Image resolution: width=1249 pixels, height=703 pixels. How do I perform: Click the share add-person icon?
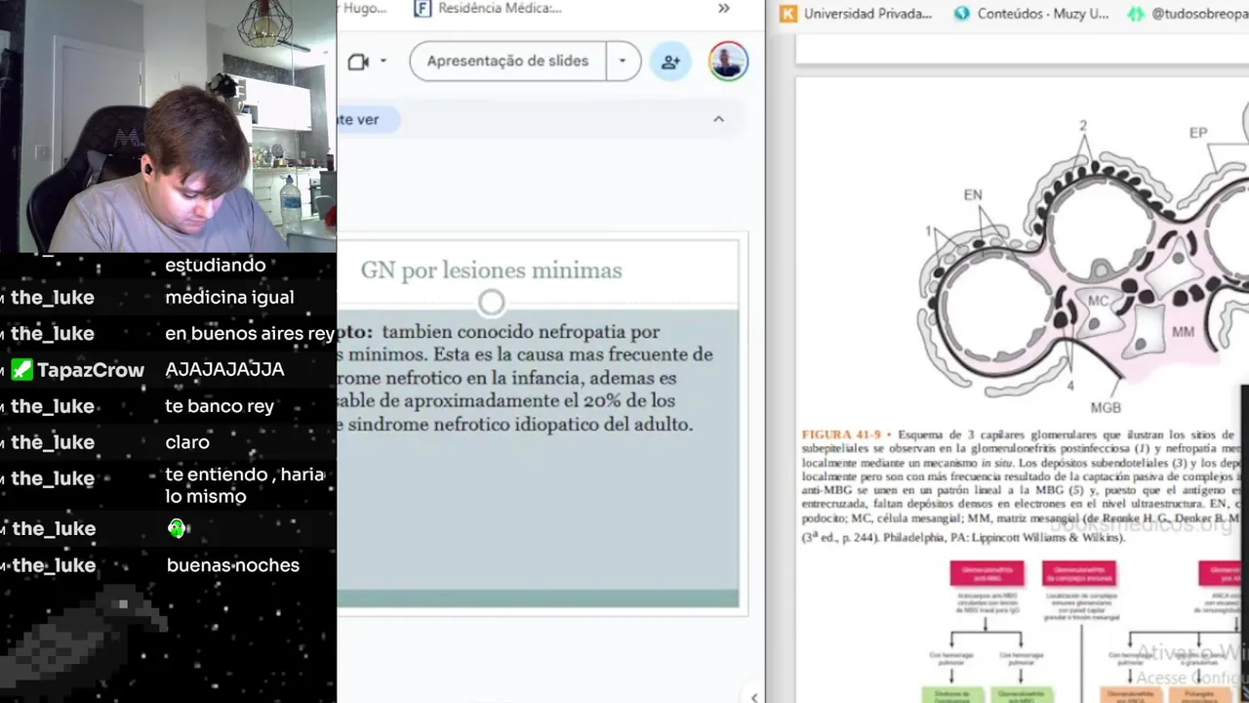click(x=670, y=62)
